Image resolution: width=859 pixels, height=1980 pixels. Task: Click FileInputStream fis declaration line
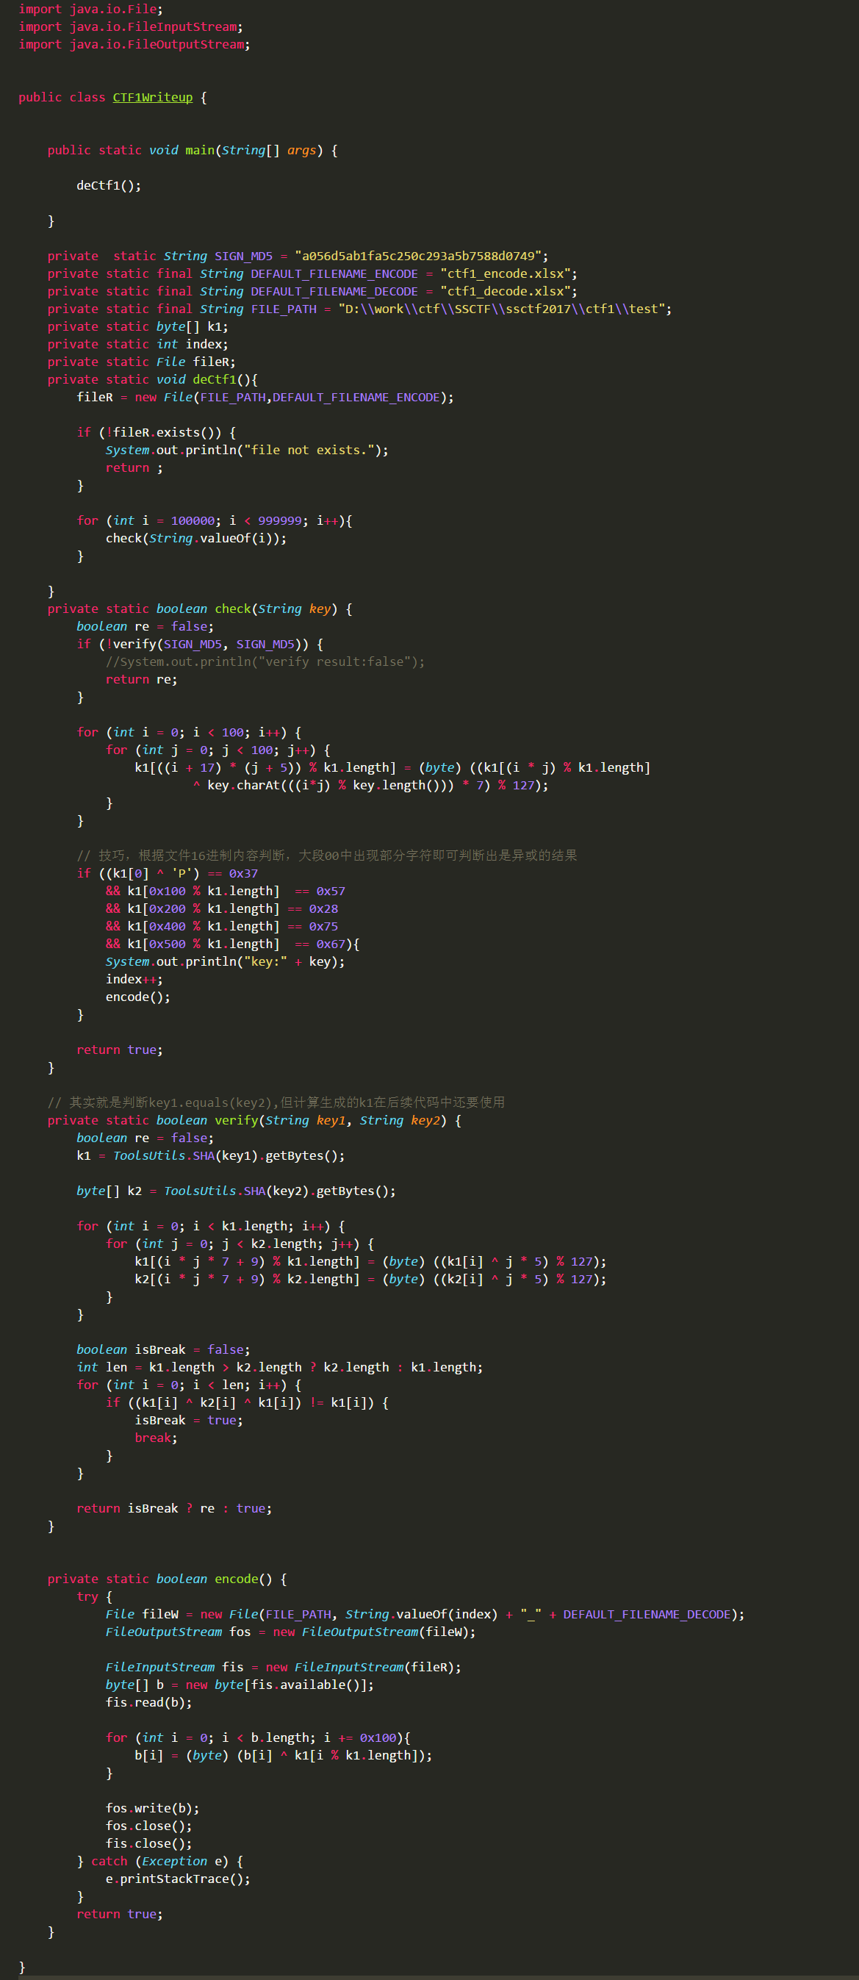pos(284,1668)
